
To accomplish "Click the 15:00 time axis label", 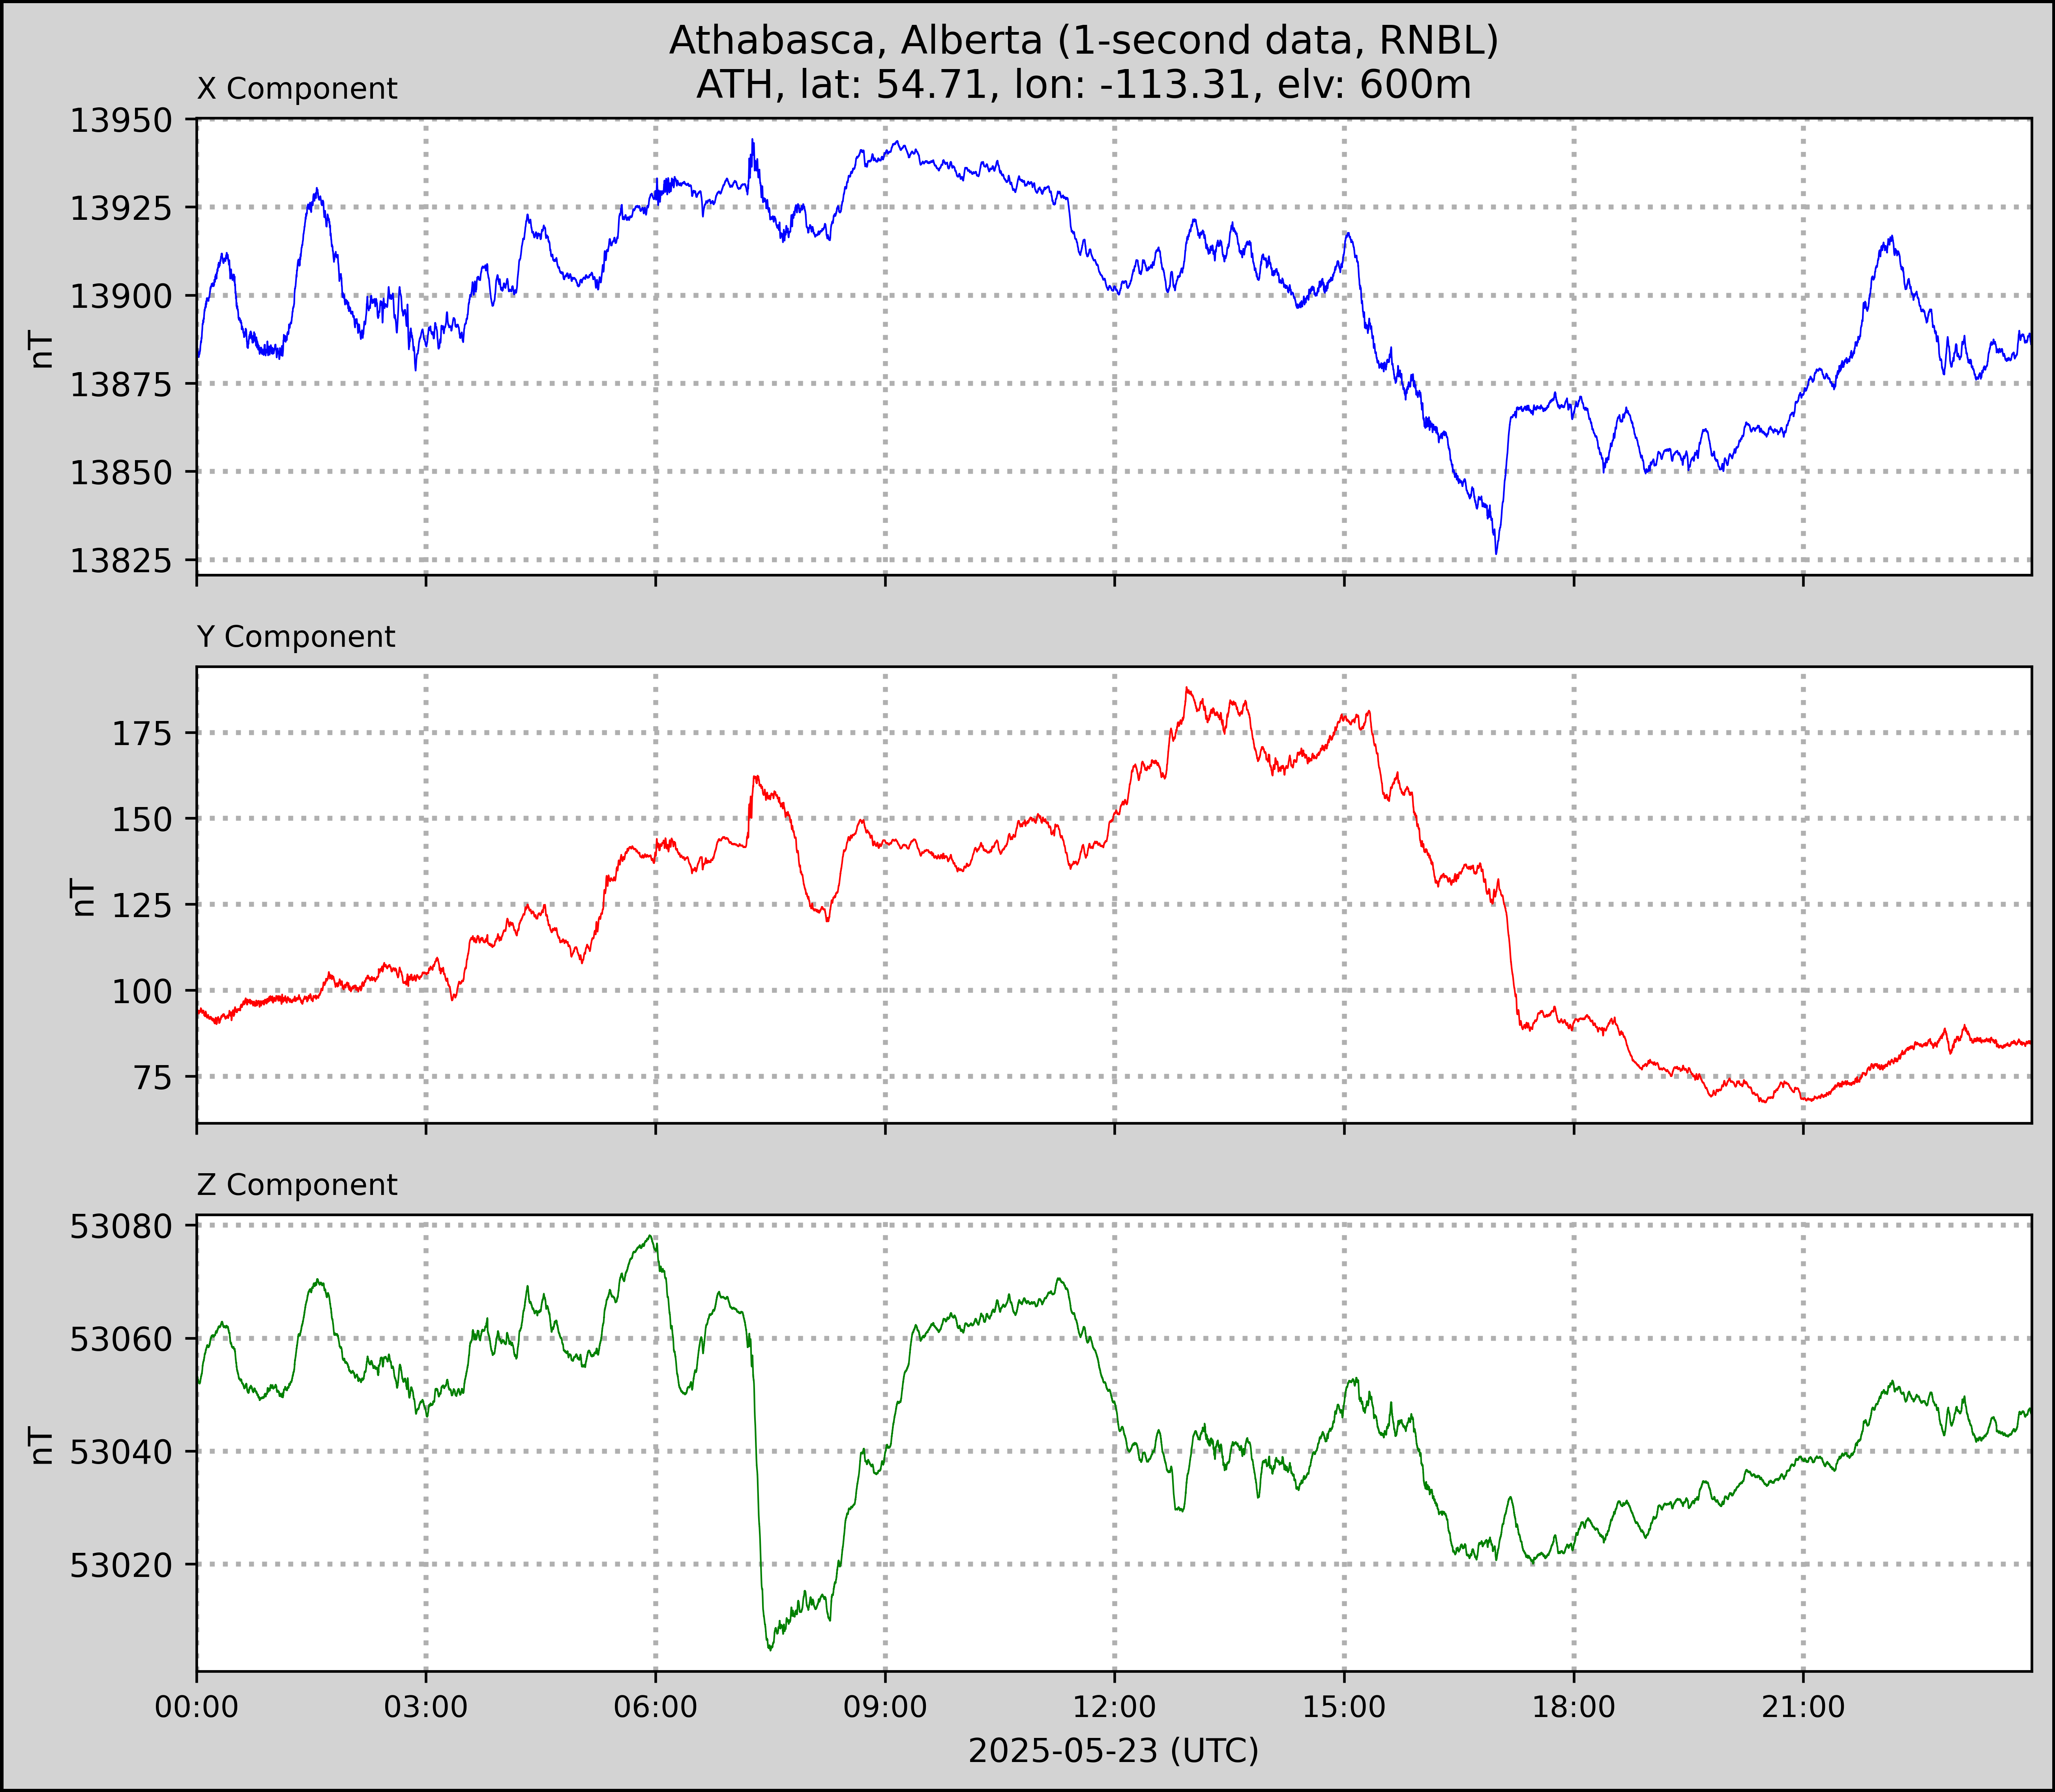I will click(1344, 1707).
